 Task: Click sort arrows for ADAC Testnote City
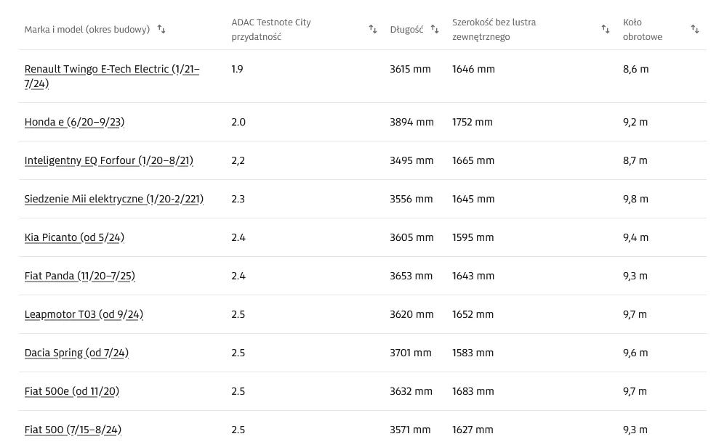pos(373,30)
